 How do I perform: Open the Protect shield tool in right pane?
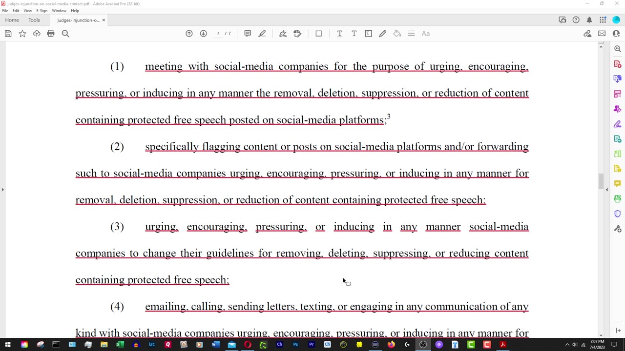(x=618, y=214)
